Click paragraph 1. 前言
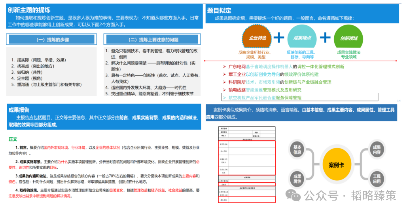Viewport: 409px width, 212px height. point(104,151)
